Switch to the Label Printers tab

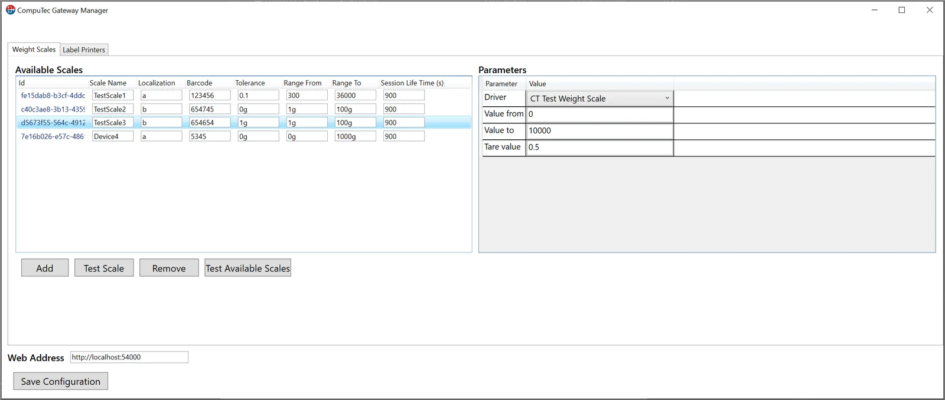tap(84, 50)
